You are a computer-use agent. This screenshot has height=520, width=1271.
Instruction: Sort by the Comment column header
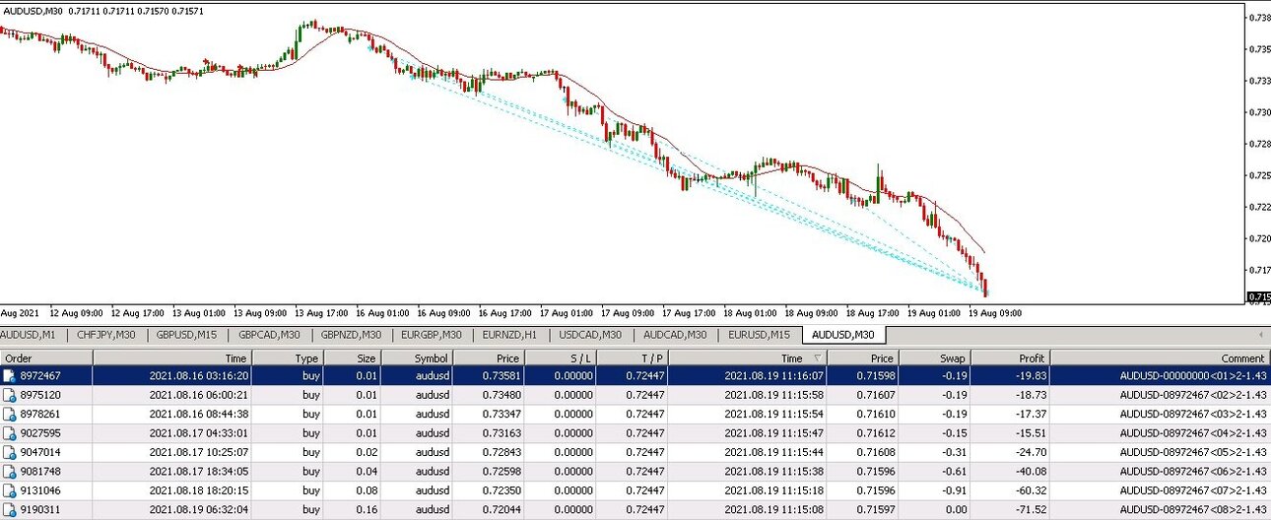pyautogui.click(x=1160, y=358)
